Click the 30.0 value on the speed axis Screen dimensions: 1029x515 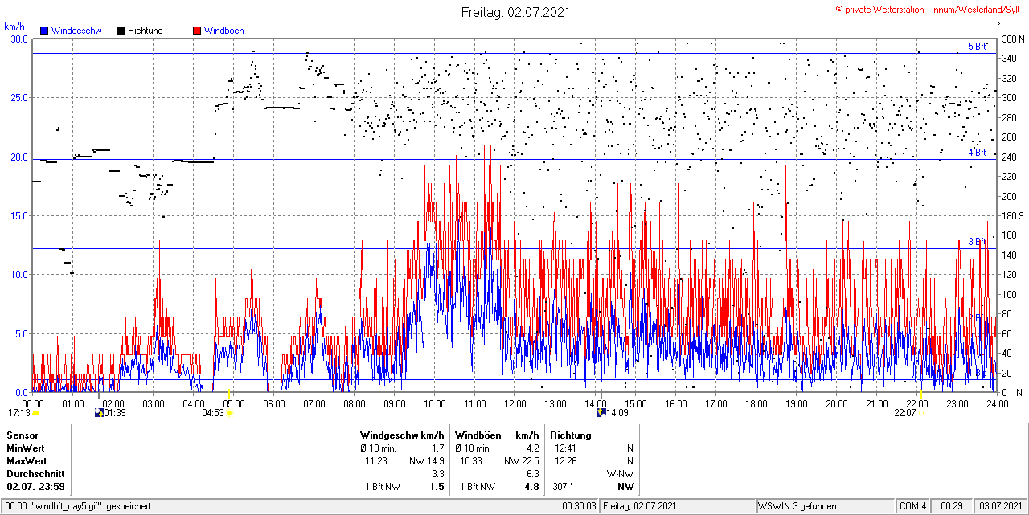click(x=18, y=39)
